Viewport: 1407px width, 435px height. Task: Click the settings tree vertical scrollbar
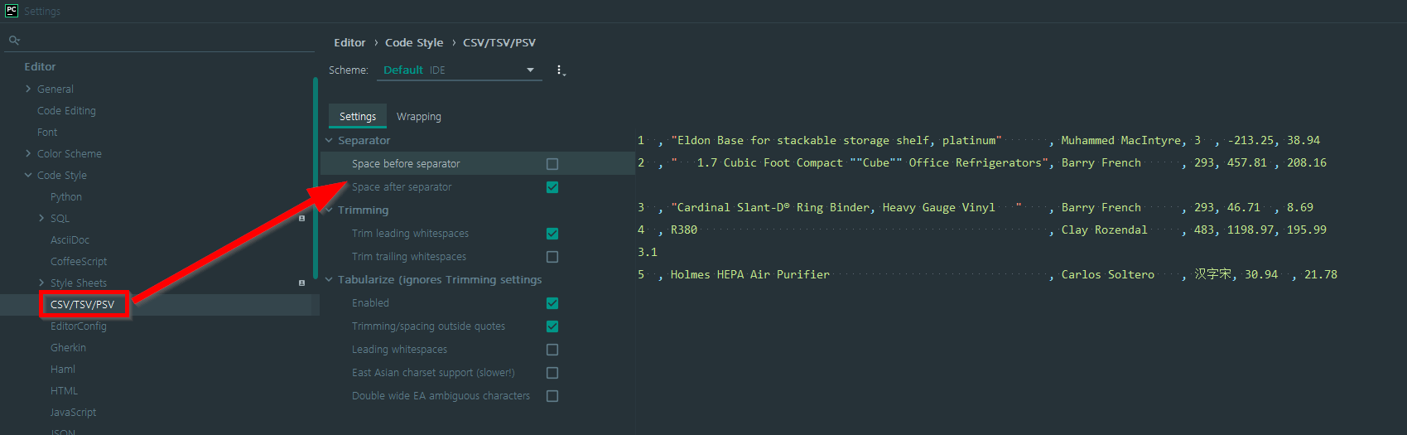tap(316, 178)
